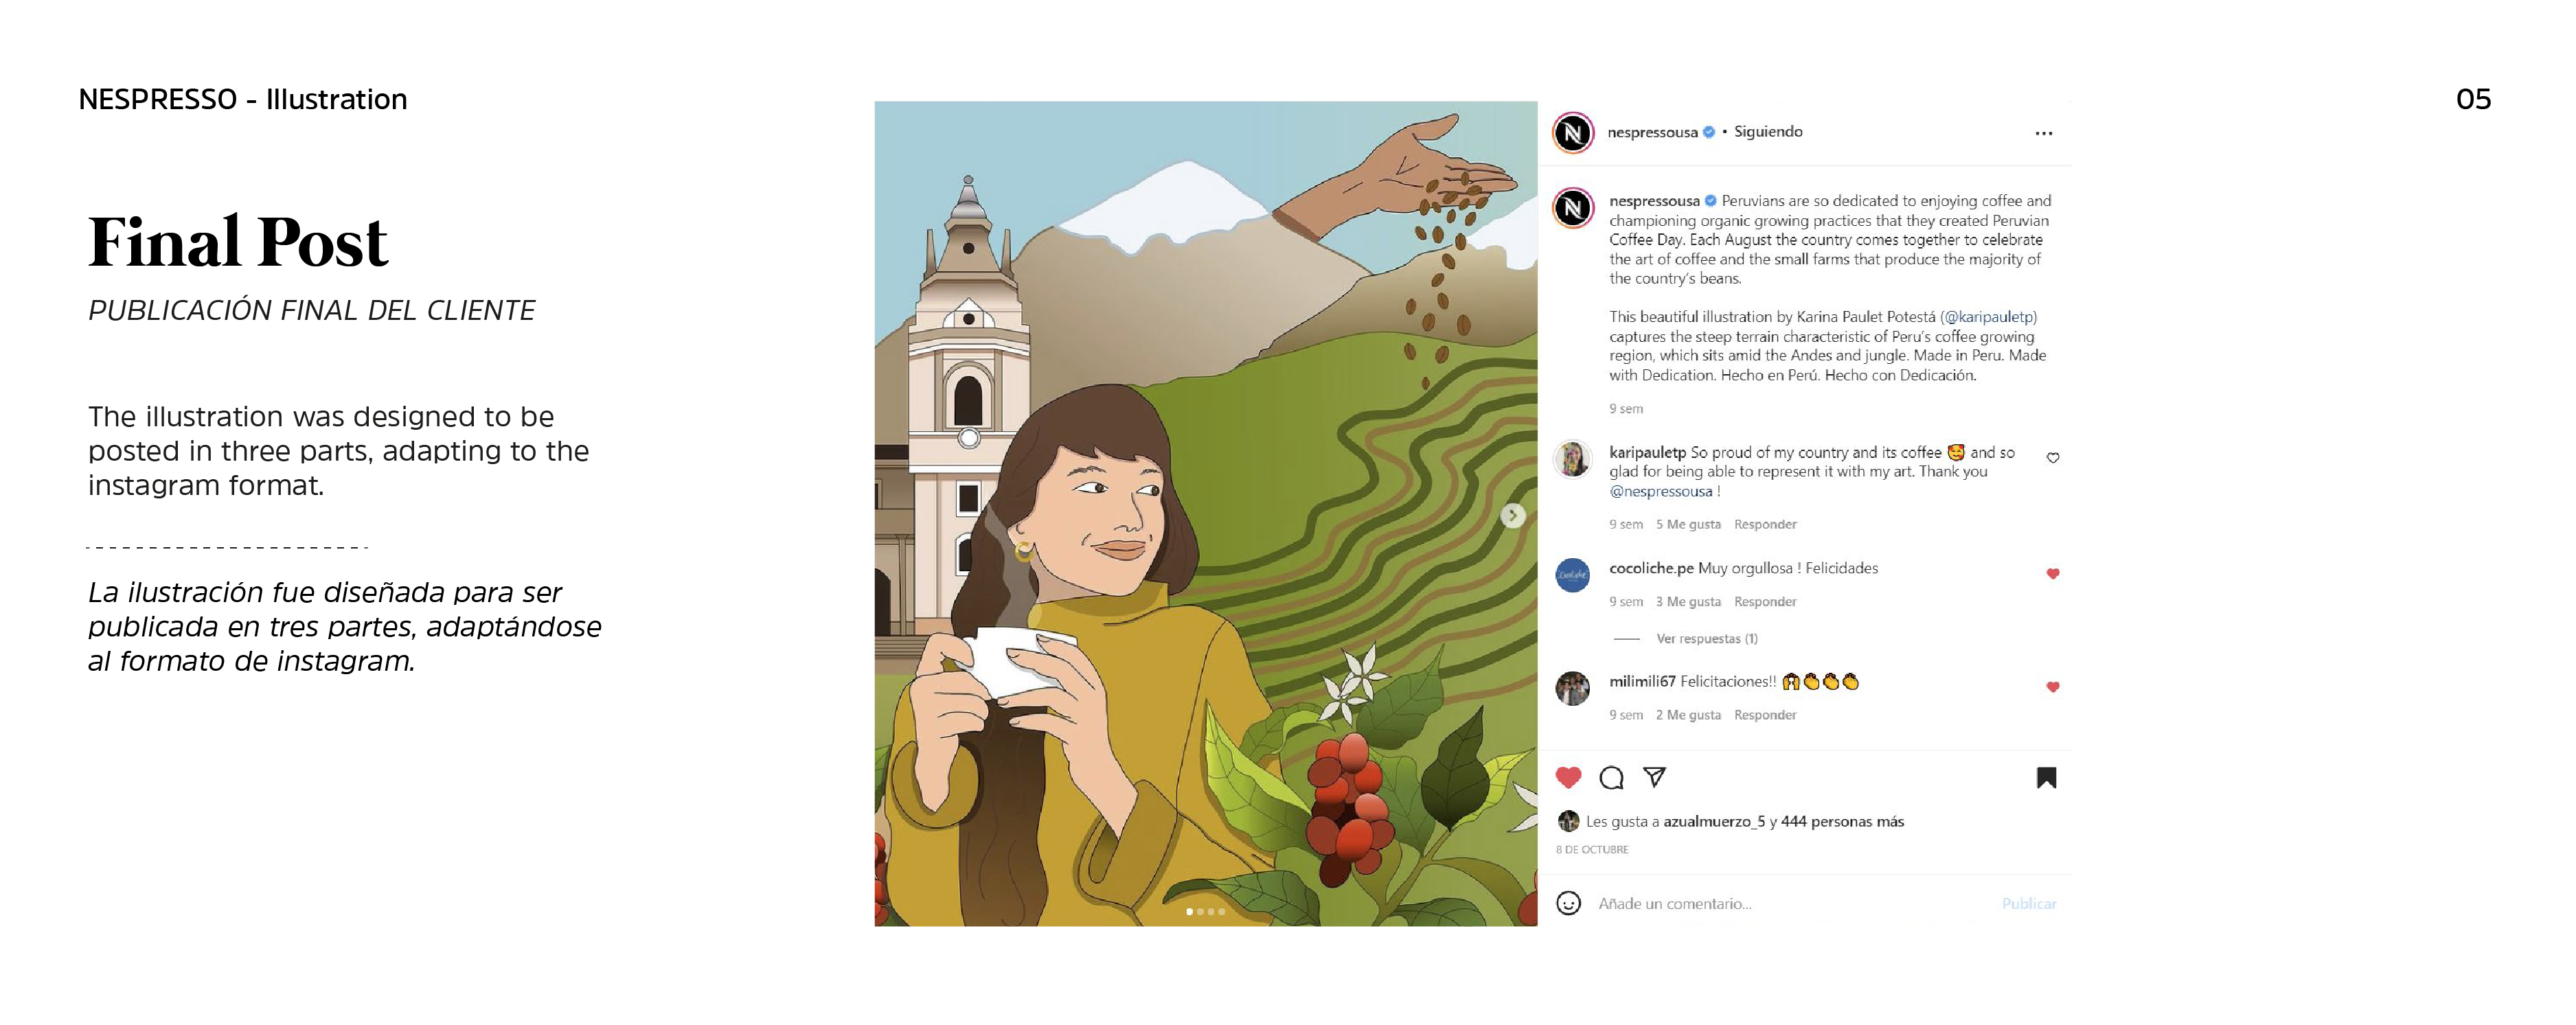Click the Siguiendo following button
Screen dimensions: 2576x1025
click(1768, 132)
